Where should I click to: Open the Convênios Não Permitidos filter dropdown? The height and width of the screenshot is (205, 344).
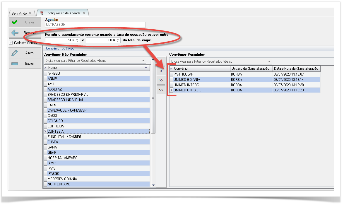tap(143, 61)
